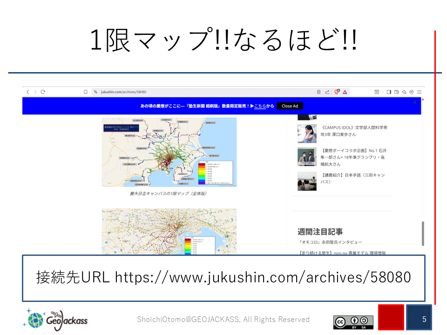Click the Brave Rewards triangle icon
The height and width of the screenshot is (335, 447).
[345, 92]
